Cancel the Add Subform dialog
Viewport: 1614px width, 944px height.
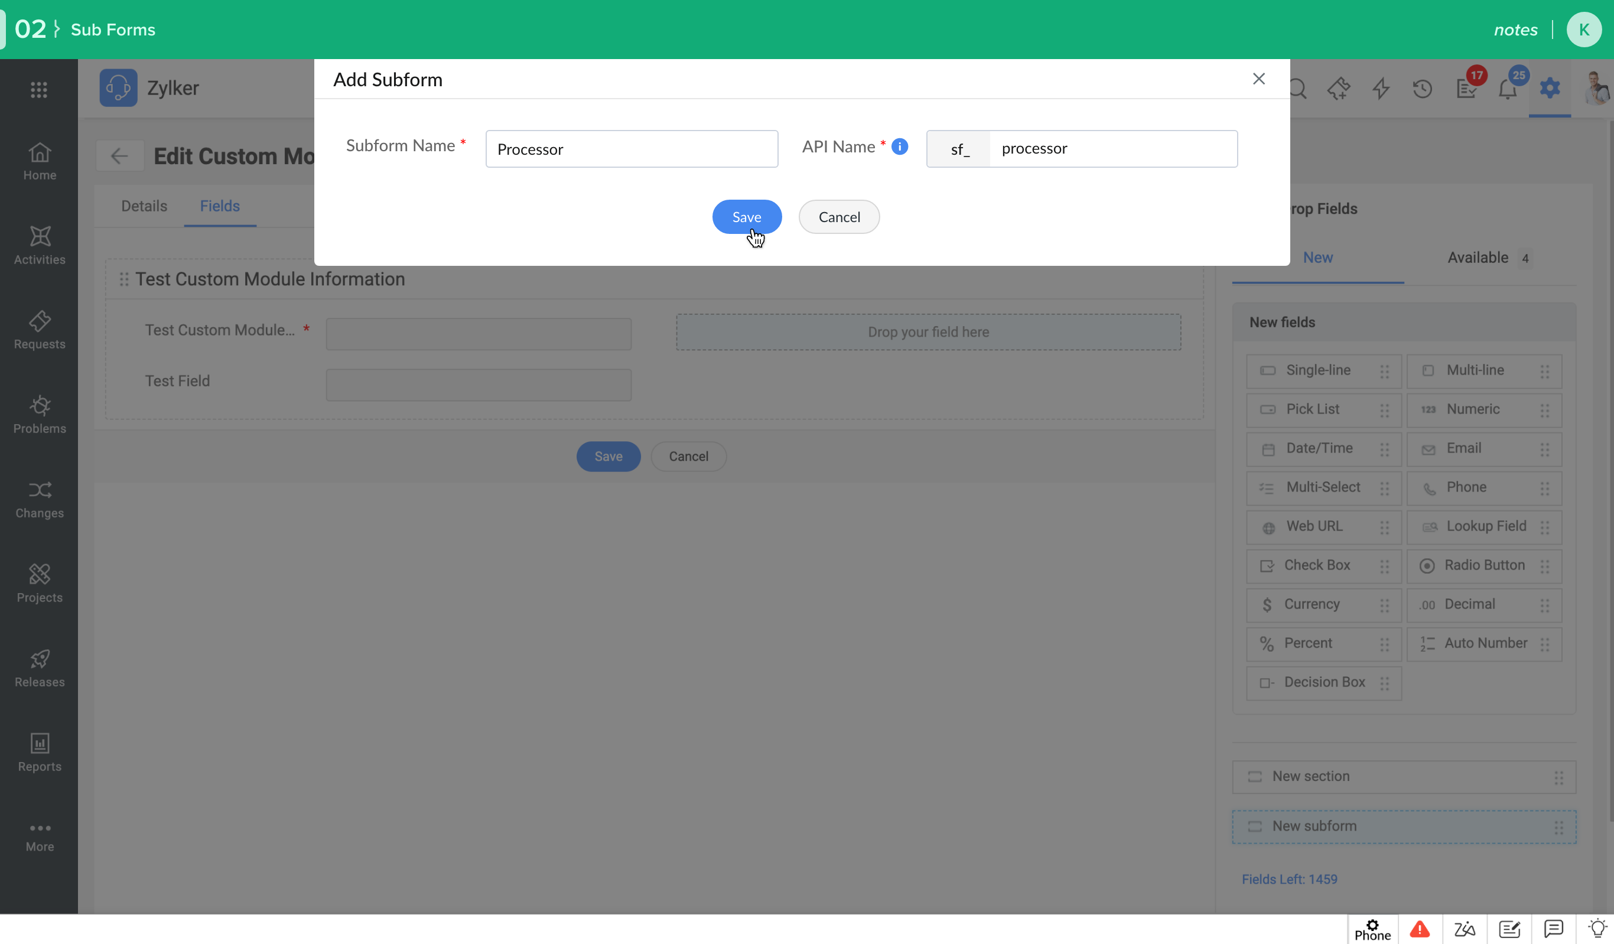coord(838,217)
